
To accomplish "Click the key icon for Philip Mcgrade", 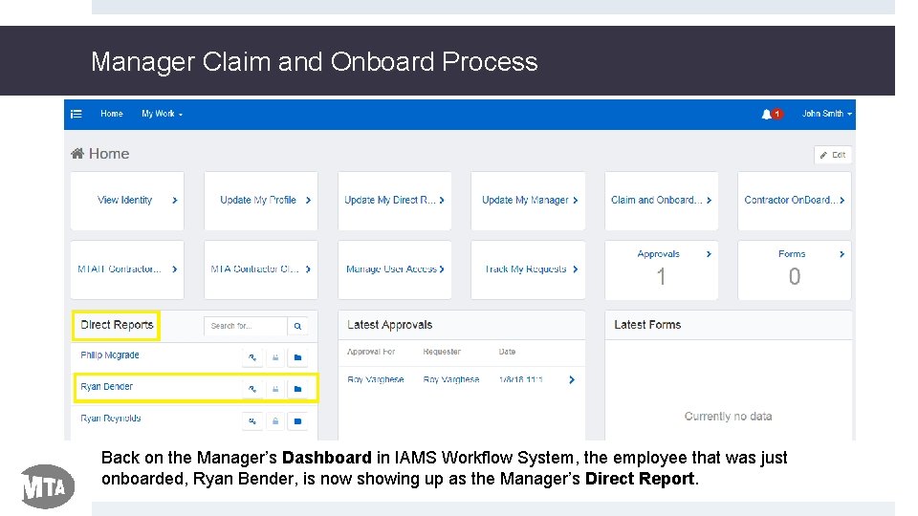I will coord(252,356).
